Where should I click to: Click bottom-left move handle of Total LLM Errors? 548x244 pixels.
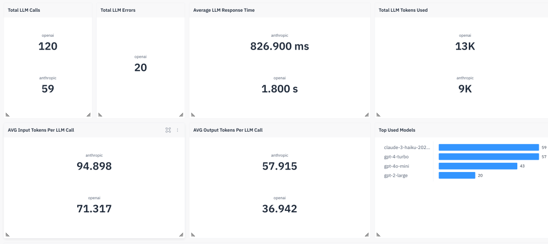pos(100,114)
